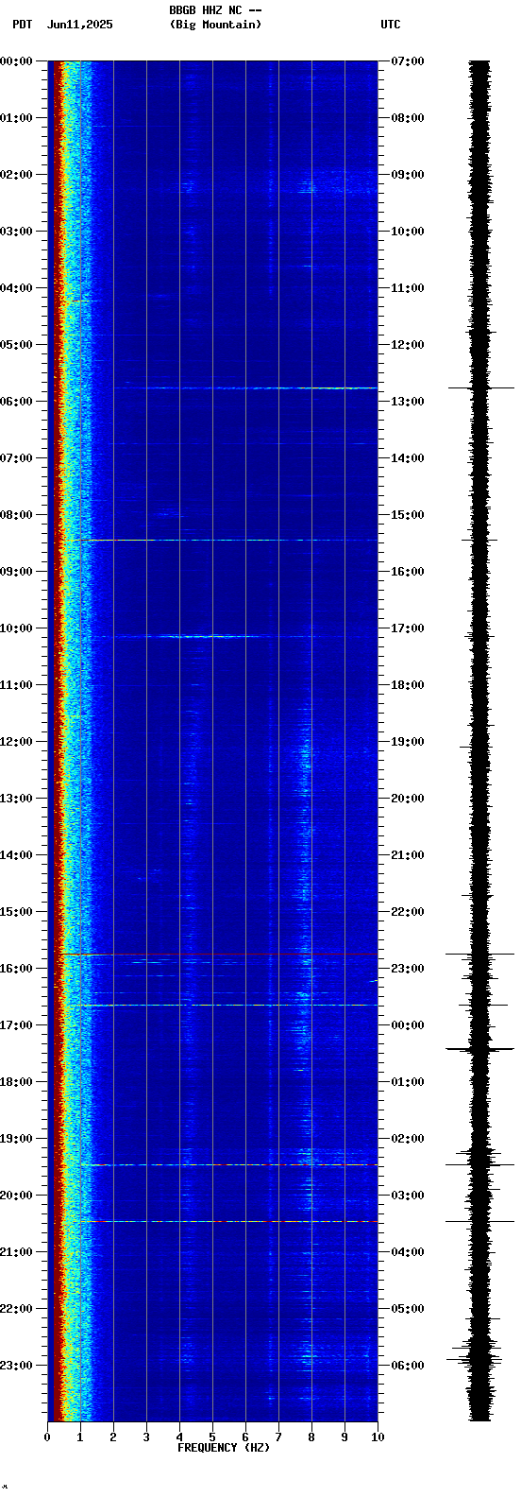
Task: Click the 08:00 PDT time label on left axis
Action: tap(17, 515)
